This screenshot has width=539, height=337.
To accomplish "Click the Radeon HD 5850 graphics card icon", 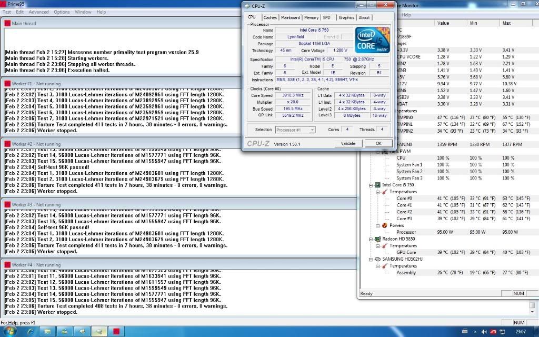I will pos(377,239).
